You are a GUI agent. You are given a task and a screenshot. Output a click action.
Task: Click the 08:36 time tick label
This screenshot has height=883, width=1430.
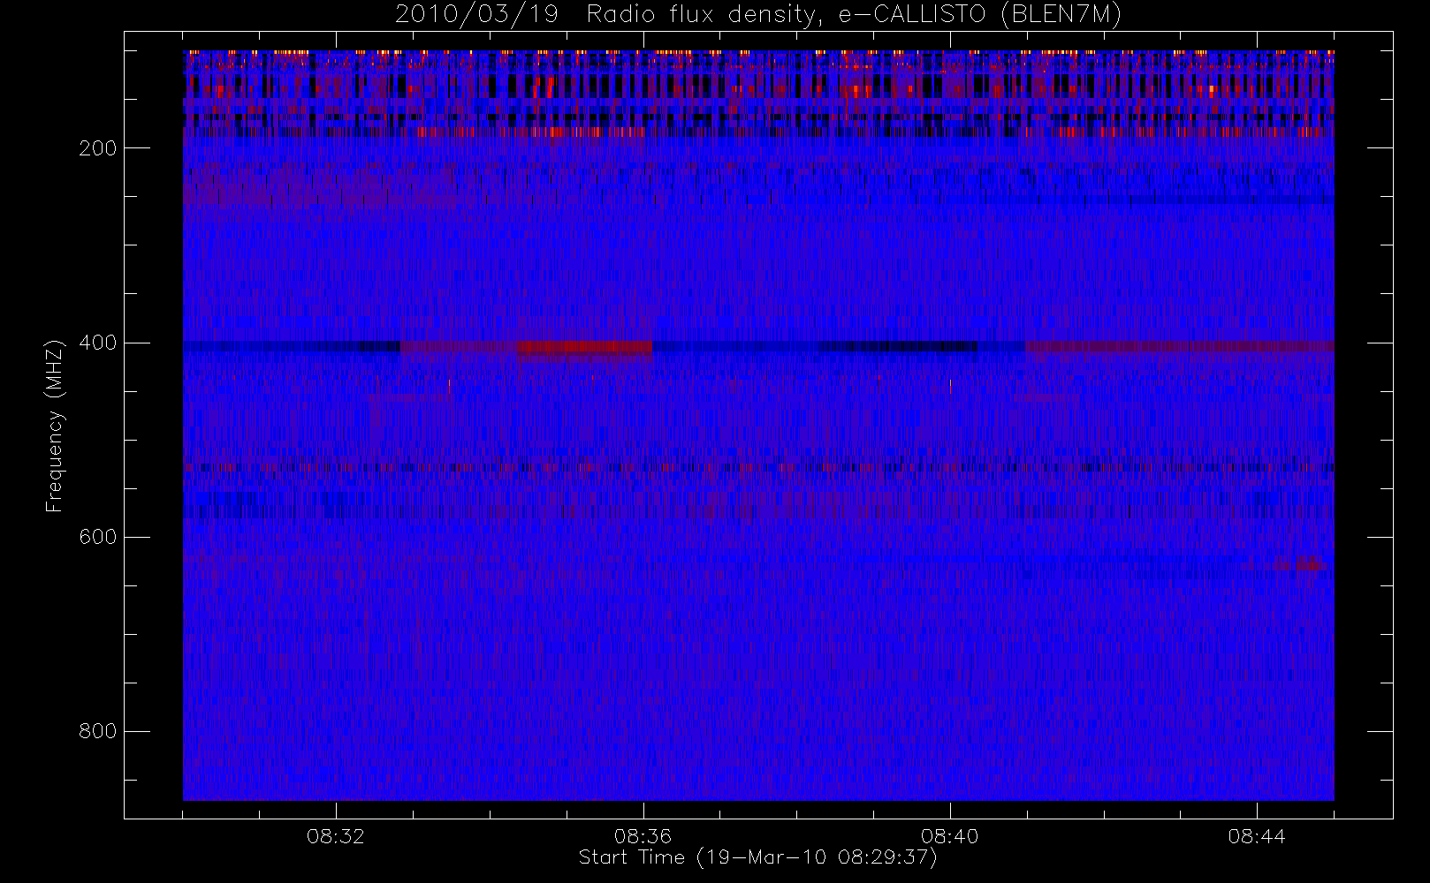click(643, 836)
